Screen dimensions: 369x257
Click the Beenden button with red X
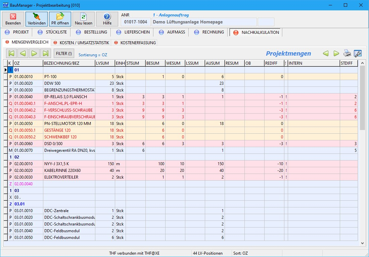[13, 19]
